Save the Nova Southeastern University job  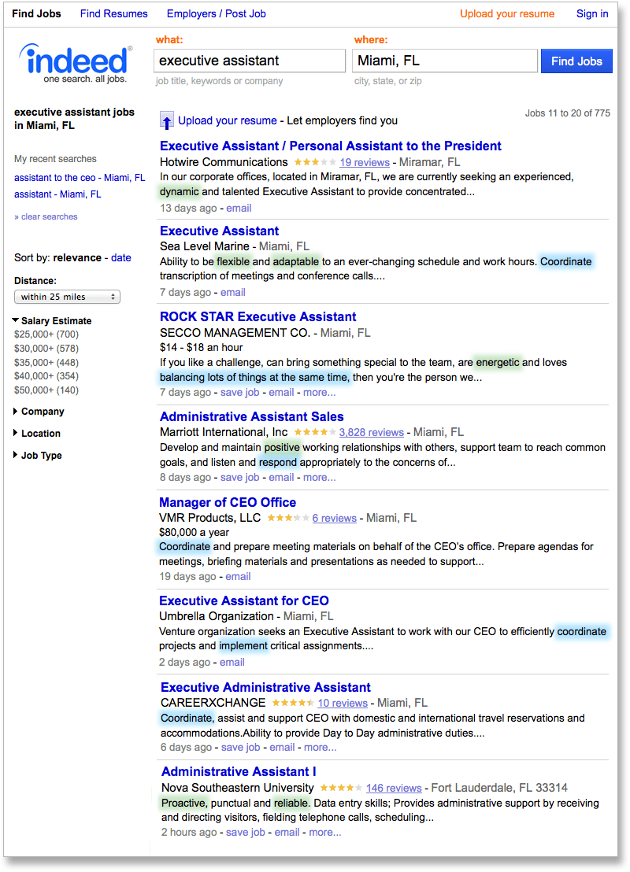[x=246, y=833]
